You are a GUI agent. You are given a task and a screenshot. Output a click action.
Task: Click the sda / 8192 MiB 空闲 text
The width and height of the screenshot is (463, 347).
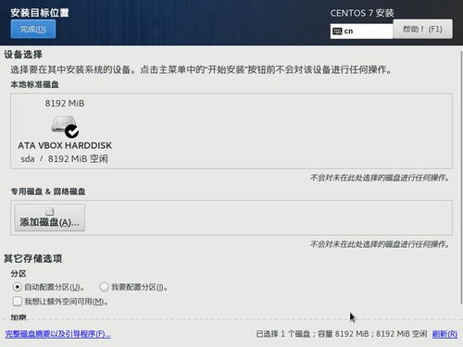click(x=65, y=159)
